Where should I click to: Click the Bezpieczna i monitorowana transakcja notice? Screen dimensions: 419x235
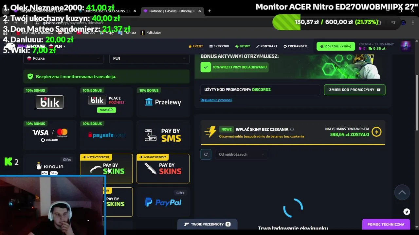106,76
